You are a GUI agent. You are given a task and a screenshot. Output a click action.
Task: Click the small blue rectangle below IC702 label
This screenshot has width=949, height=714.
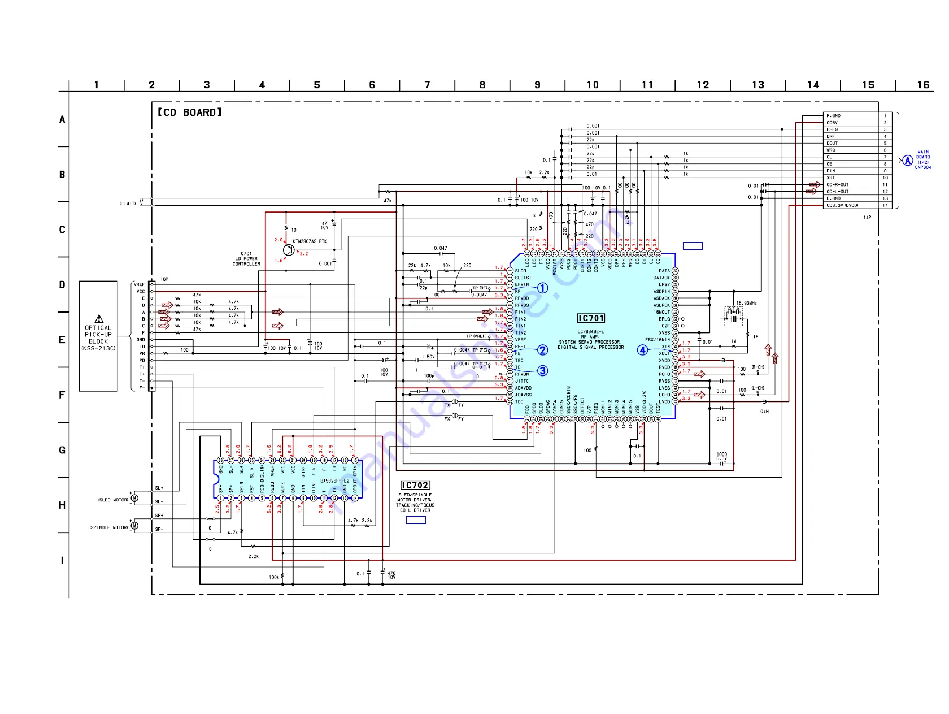[x=416, y=520]
